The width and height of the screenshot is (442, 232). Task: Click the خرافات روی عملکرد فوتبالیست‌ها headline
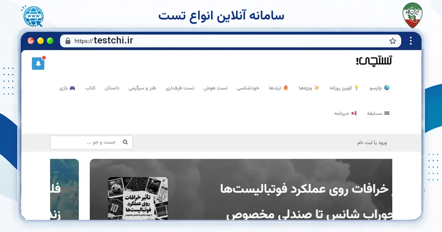[305, 189]
